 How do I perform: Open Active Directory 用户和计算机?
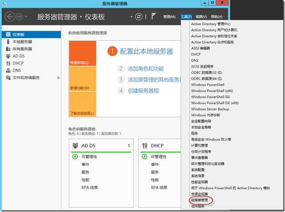click(214, 30)
